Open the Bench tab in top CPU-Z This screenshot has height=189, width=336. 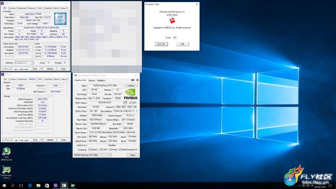coord(57,8)
